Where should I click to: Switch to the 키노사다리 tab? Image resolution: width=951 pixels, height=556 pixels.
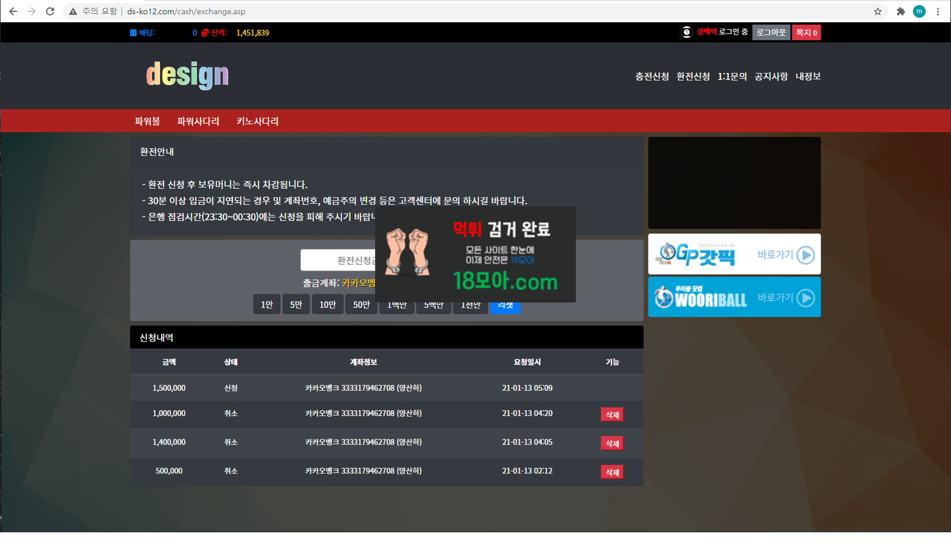click(257, 121)
